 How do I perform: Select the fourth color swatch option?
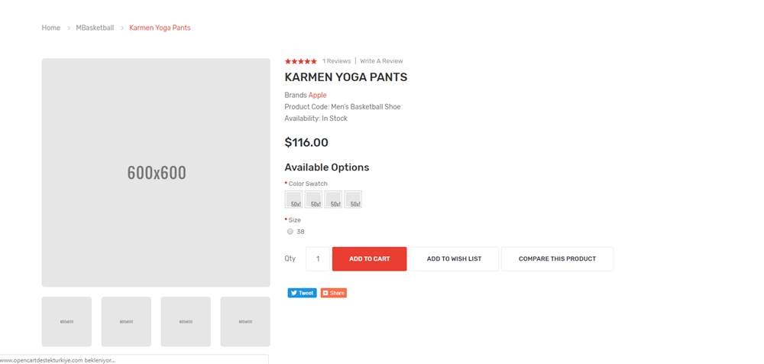353,199
